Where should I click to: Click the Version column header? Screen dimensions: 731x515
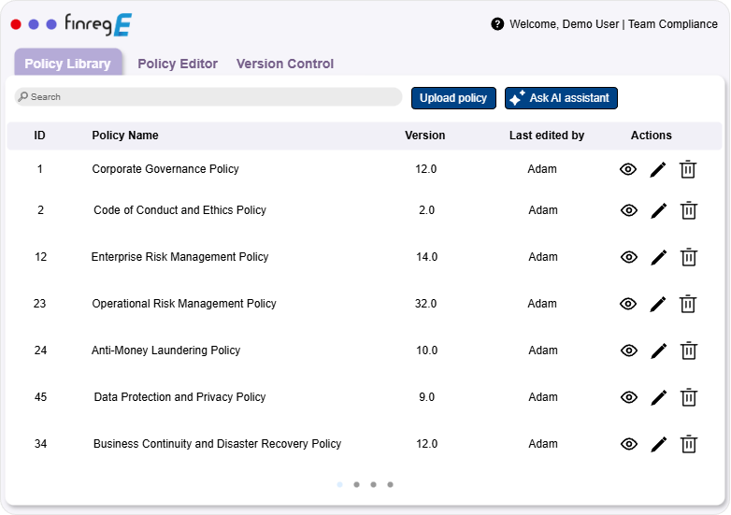click(424, 136)
